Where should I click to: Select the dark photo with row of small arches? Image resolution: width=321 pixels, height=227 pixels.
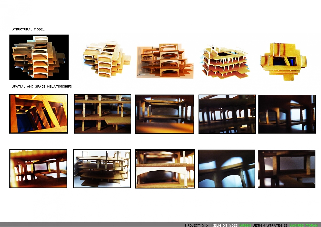click(x=227, y=114)
